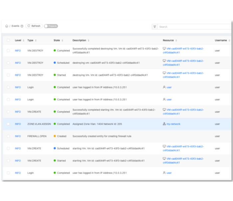233x201 pixels.
Task: Click the green status dot in the FIREWALL.OPEN row
Action: pyautogui.click(x=55, y=136)
